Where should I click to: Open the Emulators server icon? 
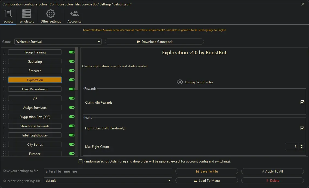tap(27, 14)
